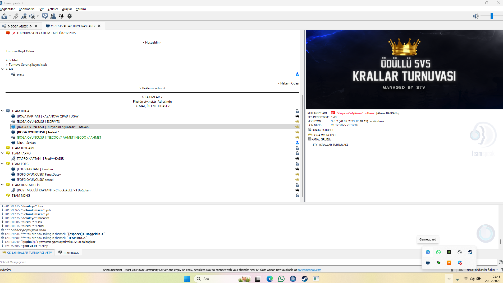Click the orange square tray icon
The image size is (503, 283).
pyautogui.click(x=449, y=263)
